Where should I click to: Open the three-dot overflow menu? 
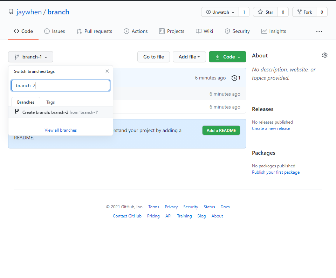coord(319,32)
